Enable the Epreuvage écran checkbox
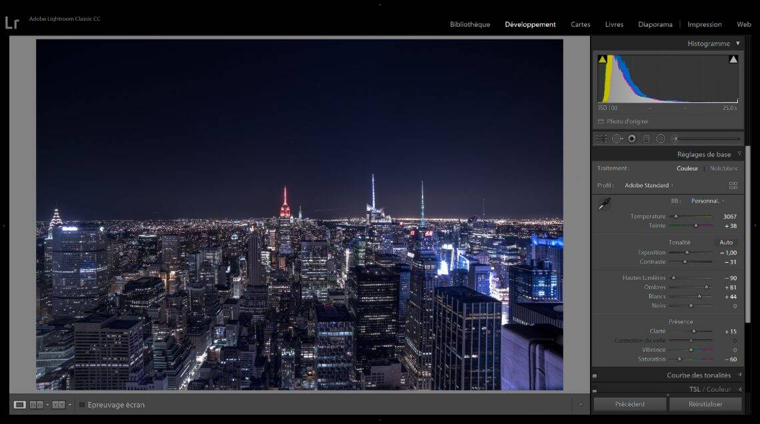Image resolution: width=760 pixels, height=424 pixels. tap(82, 405)
